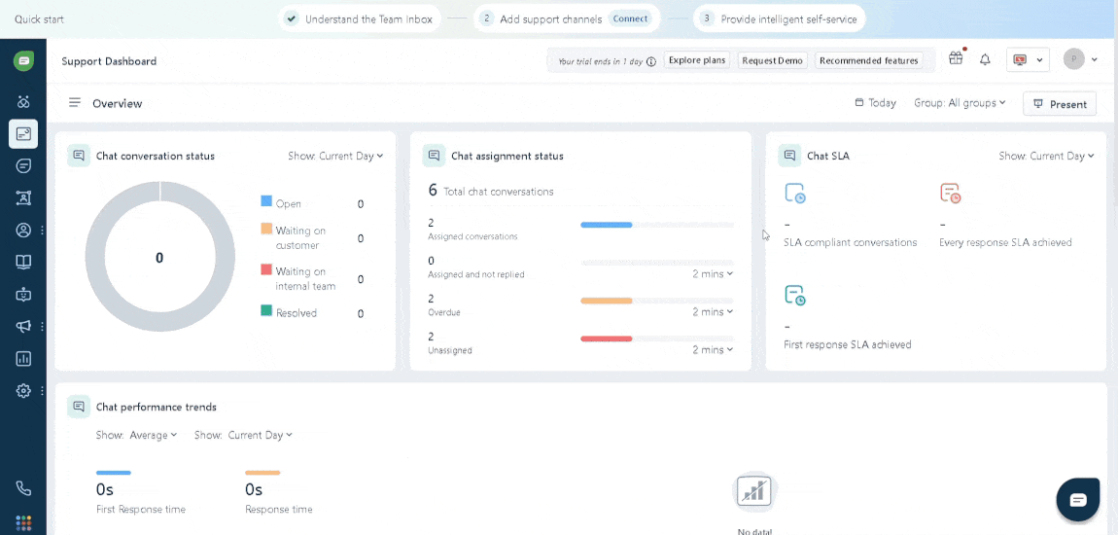This screenshot has width=1118, height=535.
Task: Click the Chat SLA card icon
Action: pos(789,156)
